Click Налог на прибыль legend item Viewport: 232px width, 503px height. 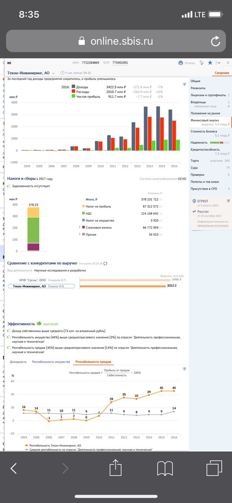pos(97,206)
